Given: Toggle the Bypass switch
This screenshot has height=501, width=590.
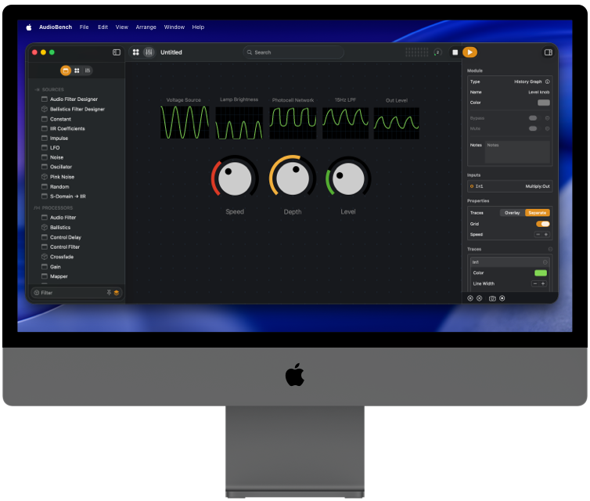Looking at the screenshot, I should pyautogui.click(x=533, y=117).
